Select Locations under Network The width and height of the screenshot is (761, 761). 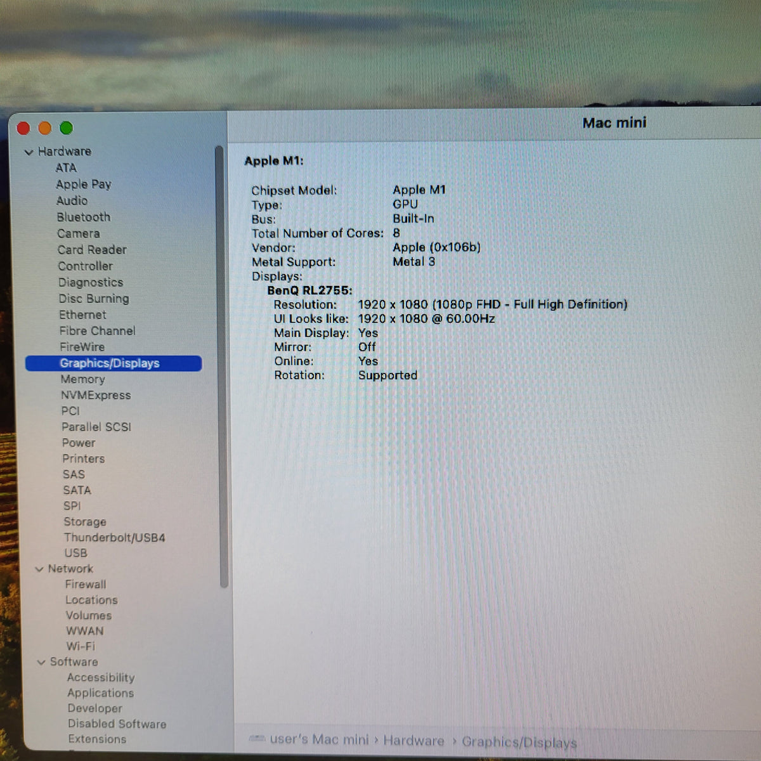pyautogui.click(x=91, y=600)
